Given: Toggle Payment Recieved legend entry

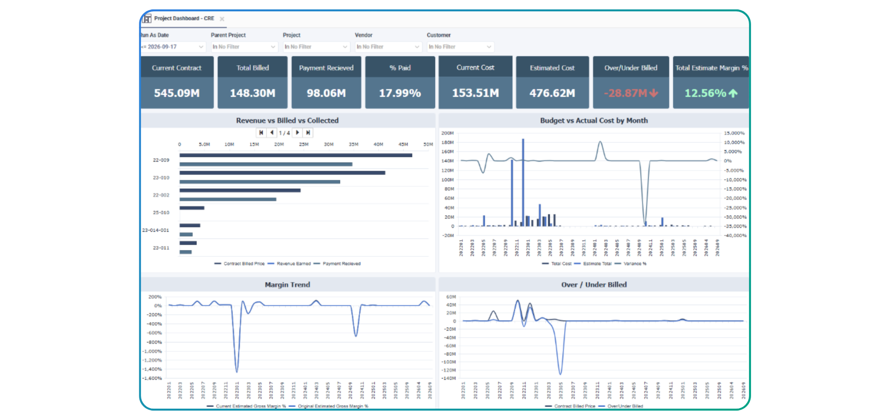Looking at the screenshot, I should click(337, 264).
